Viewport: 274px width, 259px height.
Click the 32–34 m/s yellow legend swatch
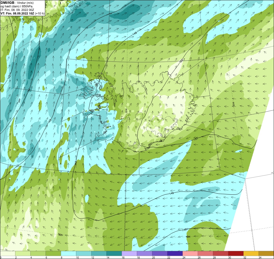pos(251,254)
